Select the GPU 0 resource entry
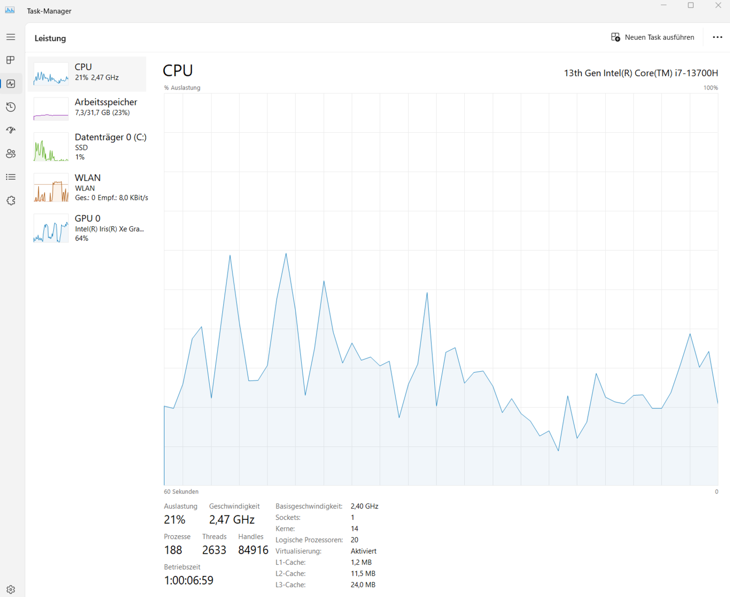 pyautogui.click(x=87, y=228)
